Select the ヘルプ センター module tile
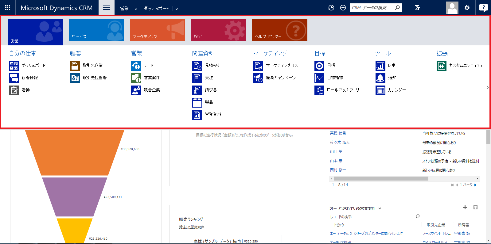The height and width of the screenshot is (244, 491). coord(280,30)
